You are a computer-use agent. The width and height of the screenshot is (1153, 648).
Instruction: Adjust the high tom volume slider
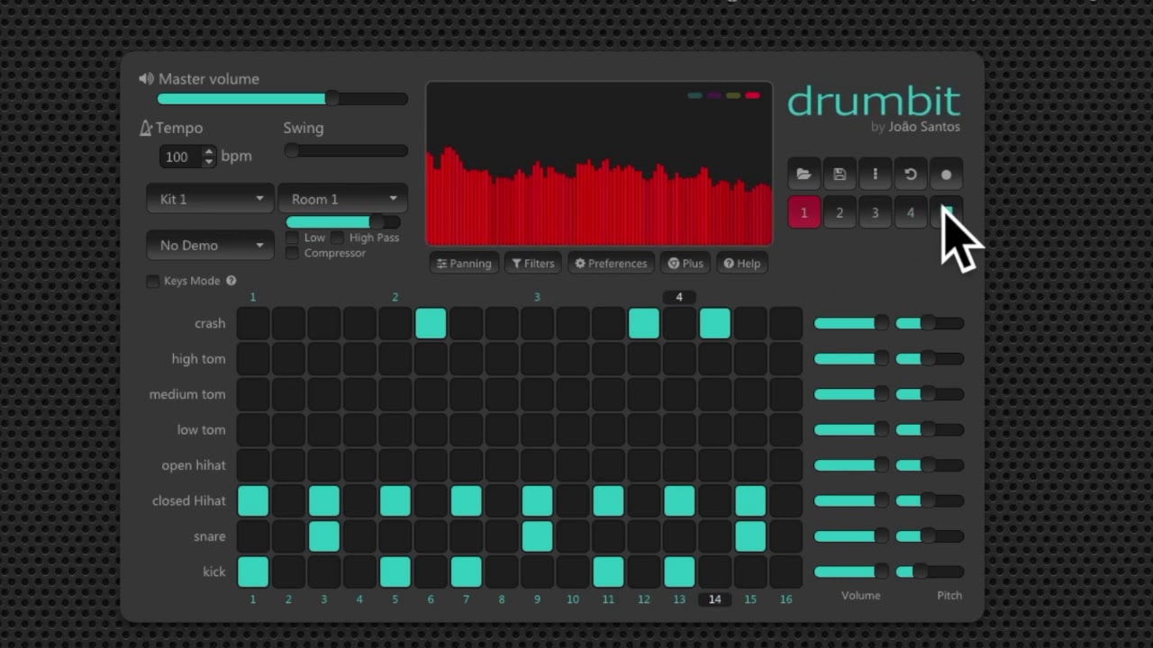[851, 359]
